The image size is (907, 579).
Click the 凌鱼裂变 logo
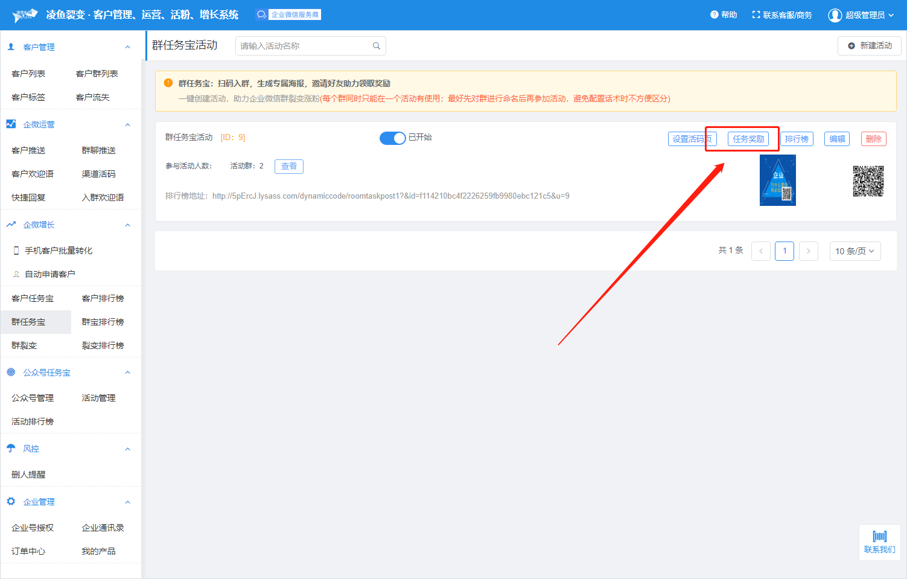click(25, 14)
